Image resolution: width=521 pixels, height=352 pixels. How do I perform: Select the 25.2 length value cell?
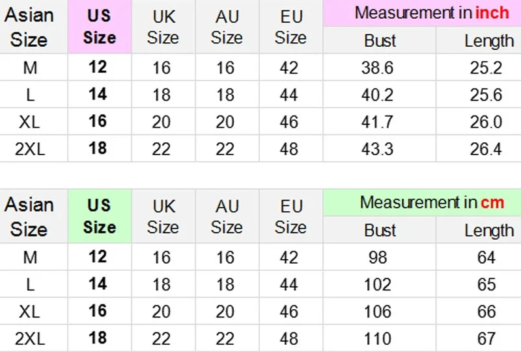486,68
